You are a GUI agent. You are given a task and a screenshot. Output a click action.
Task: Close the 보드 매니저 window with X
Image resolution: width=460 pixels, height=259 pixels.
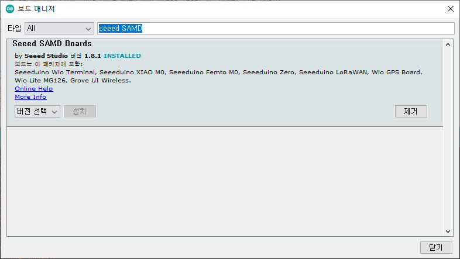(x=451, y=9)
